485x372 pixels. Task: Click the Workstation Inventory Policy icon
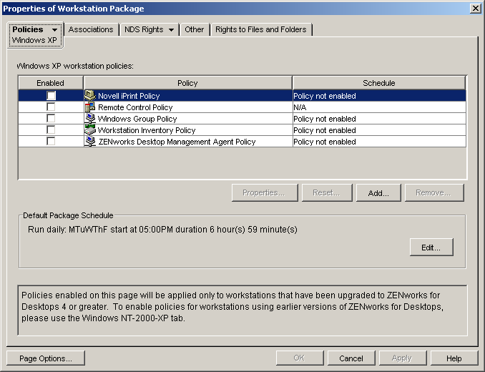89,130
